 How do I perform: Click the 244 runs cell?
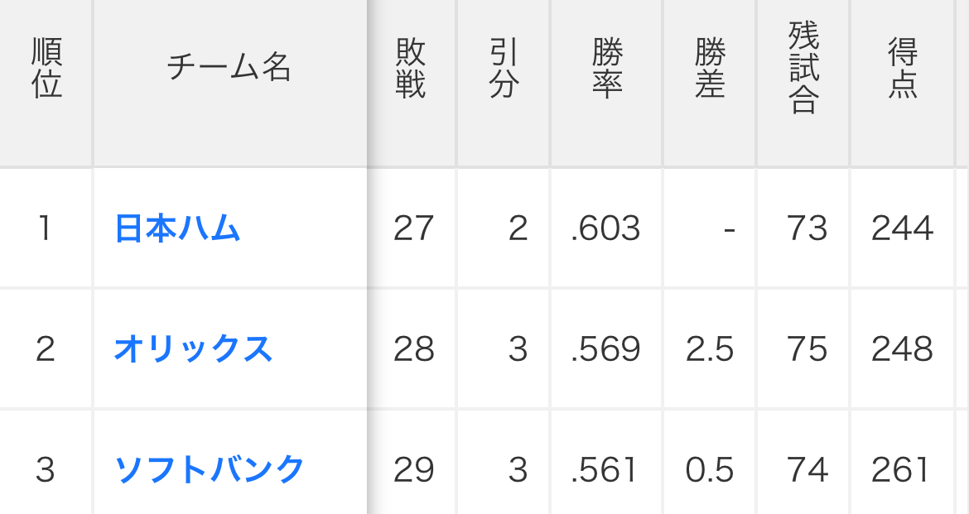(x=903, y=228)
